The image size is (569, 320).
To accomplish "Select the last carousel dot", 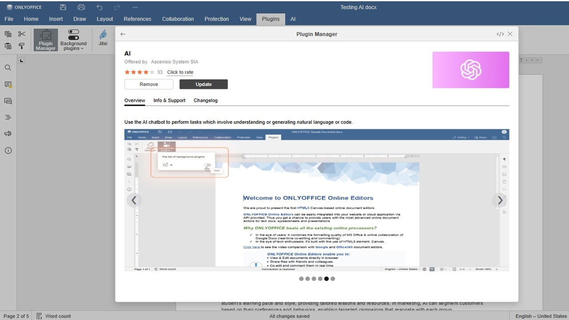I will [x=333, y=279].
